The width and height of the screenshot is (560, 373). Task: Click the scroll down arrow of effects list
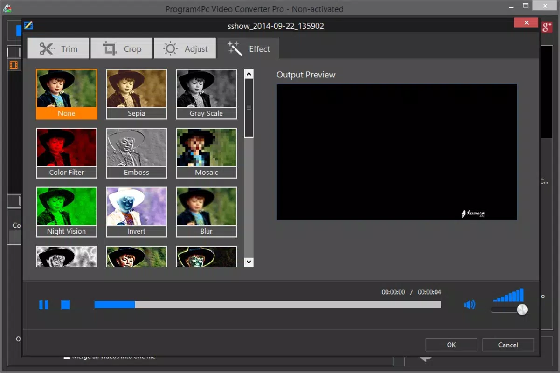pyautogui.click(x=249, y=262)
